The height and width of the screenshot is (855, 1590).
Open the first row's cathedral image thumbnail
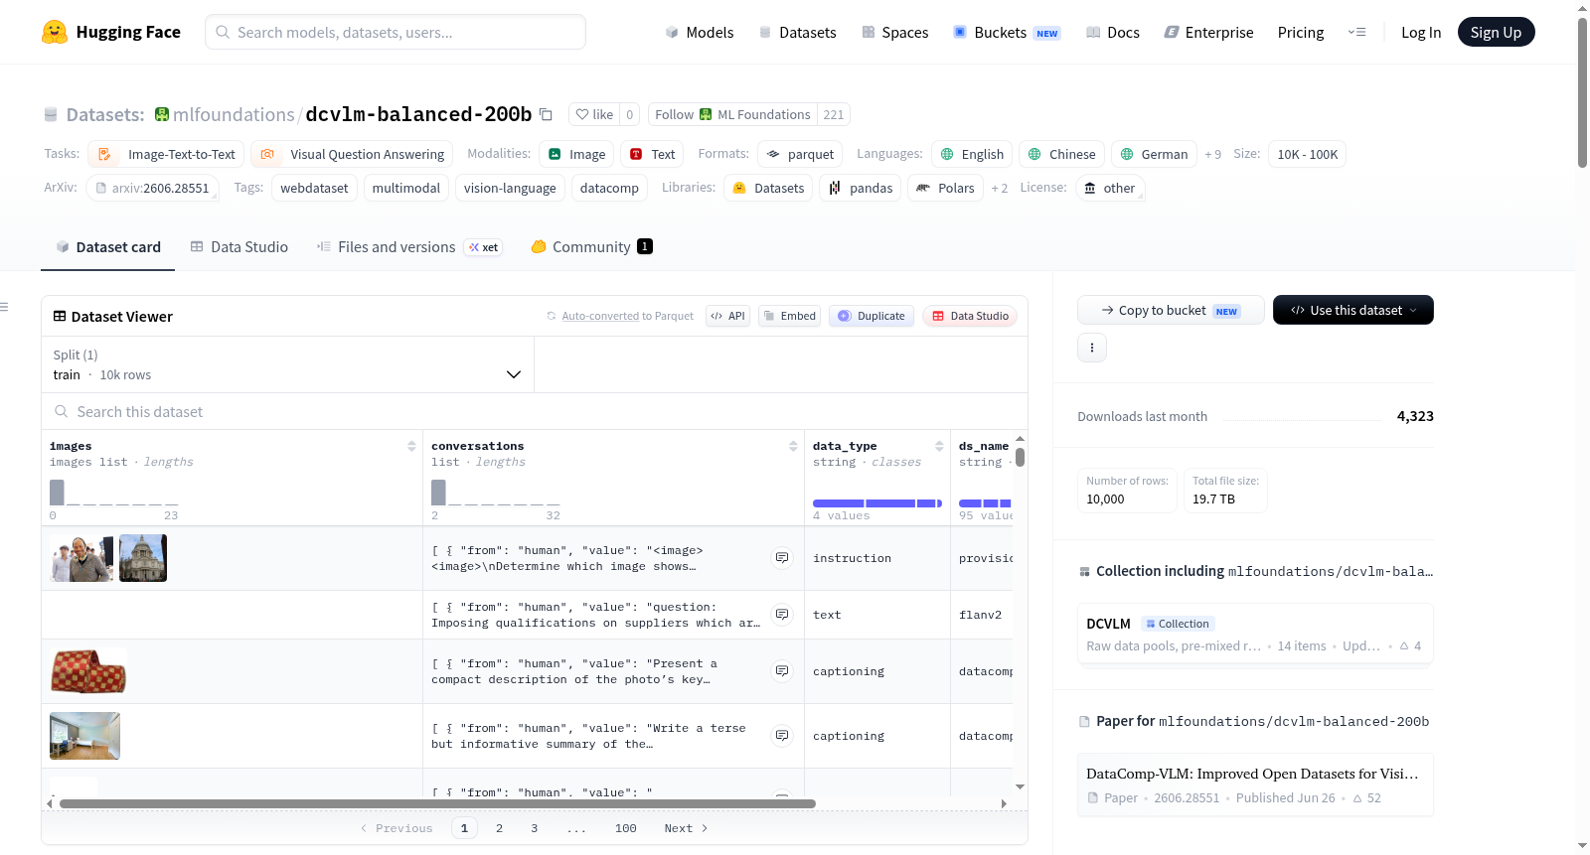pos(143,558)
